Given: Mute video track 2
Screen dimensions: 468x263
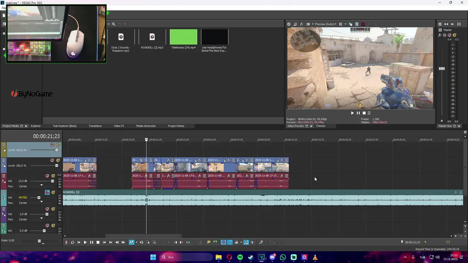Looking at the screenshot, I should tap(52, 160).
